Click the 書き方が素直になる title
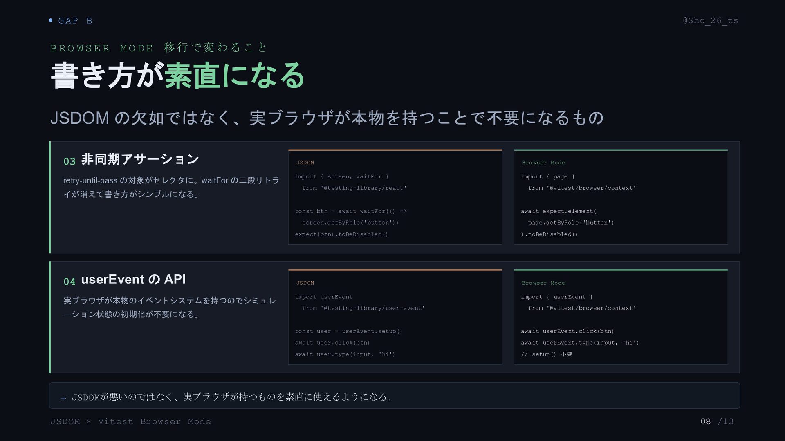The width and height of the screenshot is (785, 441). [177, 76]
